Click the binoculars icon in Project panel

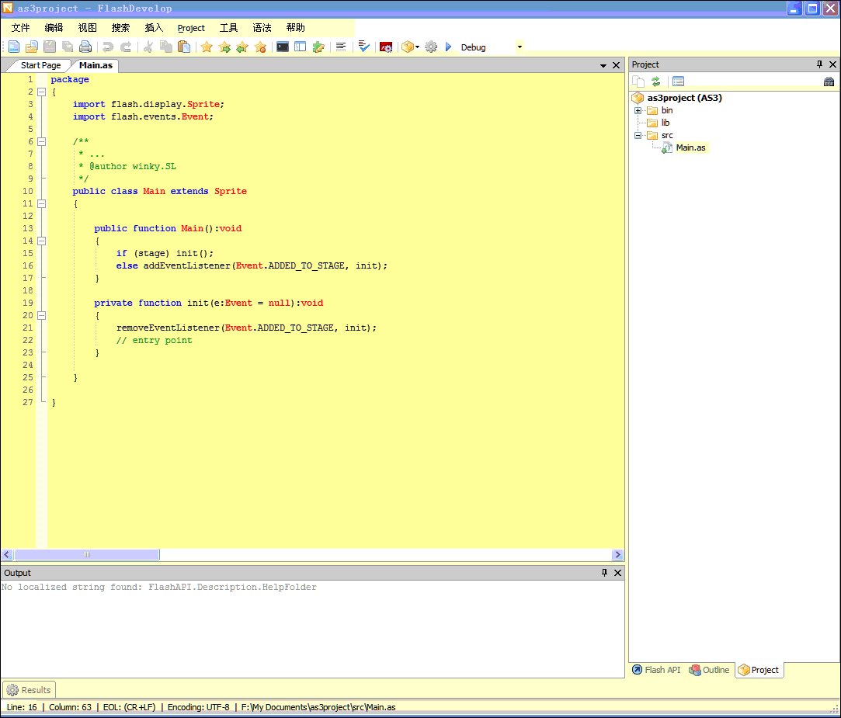(829, 82)
